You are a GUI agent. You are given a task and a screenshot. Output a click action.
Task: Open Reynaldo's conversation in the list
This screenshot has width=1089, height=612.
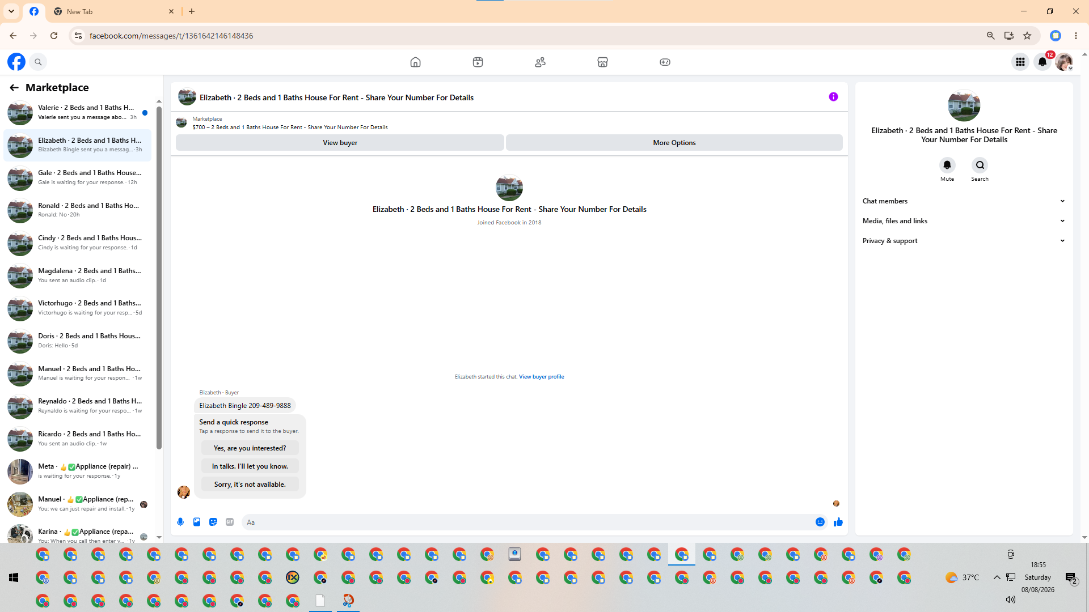coord(78,406)
